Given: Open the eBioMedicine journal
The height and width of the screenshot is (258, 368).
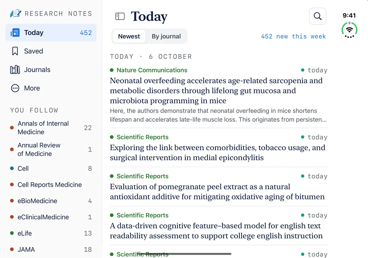Looking at the screenshot, I should [51, 201].
